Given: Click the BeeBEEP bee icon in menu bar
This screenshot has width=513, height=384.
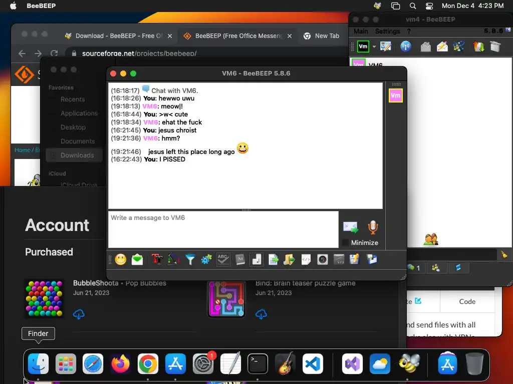Looking at the screenshot, I should tap(377, 6).
